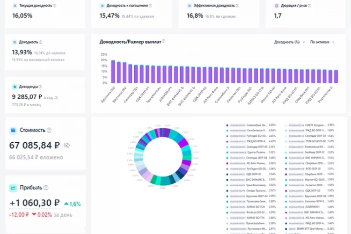The height and width of the screenshot is (234, 351).
Task: Open the Доходность (%) dropdown
Action: tap(289, 42)
